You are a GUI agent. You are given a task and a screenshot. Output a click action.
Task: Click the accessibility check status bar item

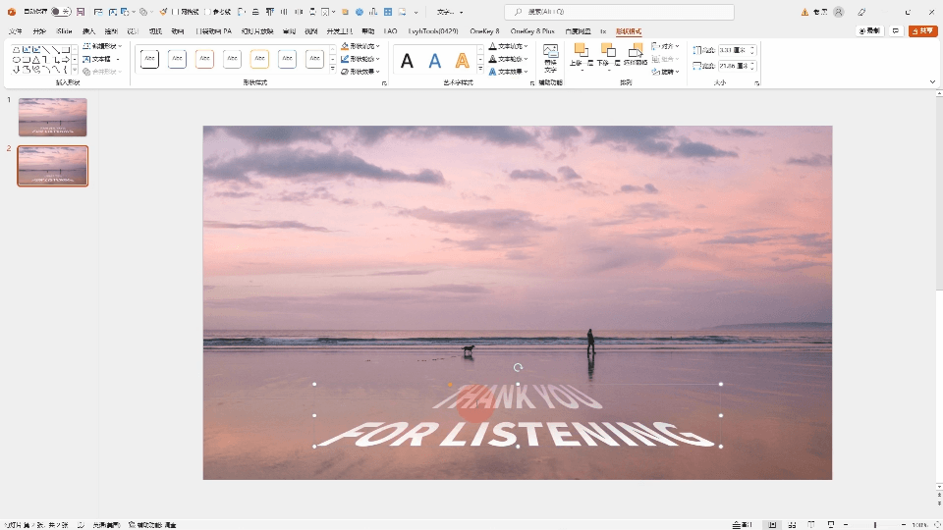153,524
